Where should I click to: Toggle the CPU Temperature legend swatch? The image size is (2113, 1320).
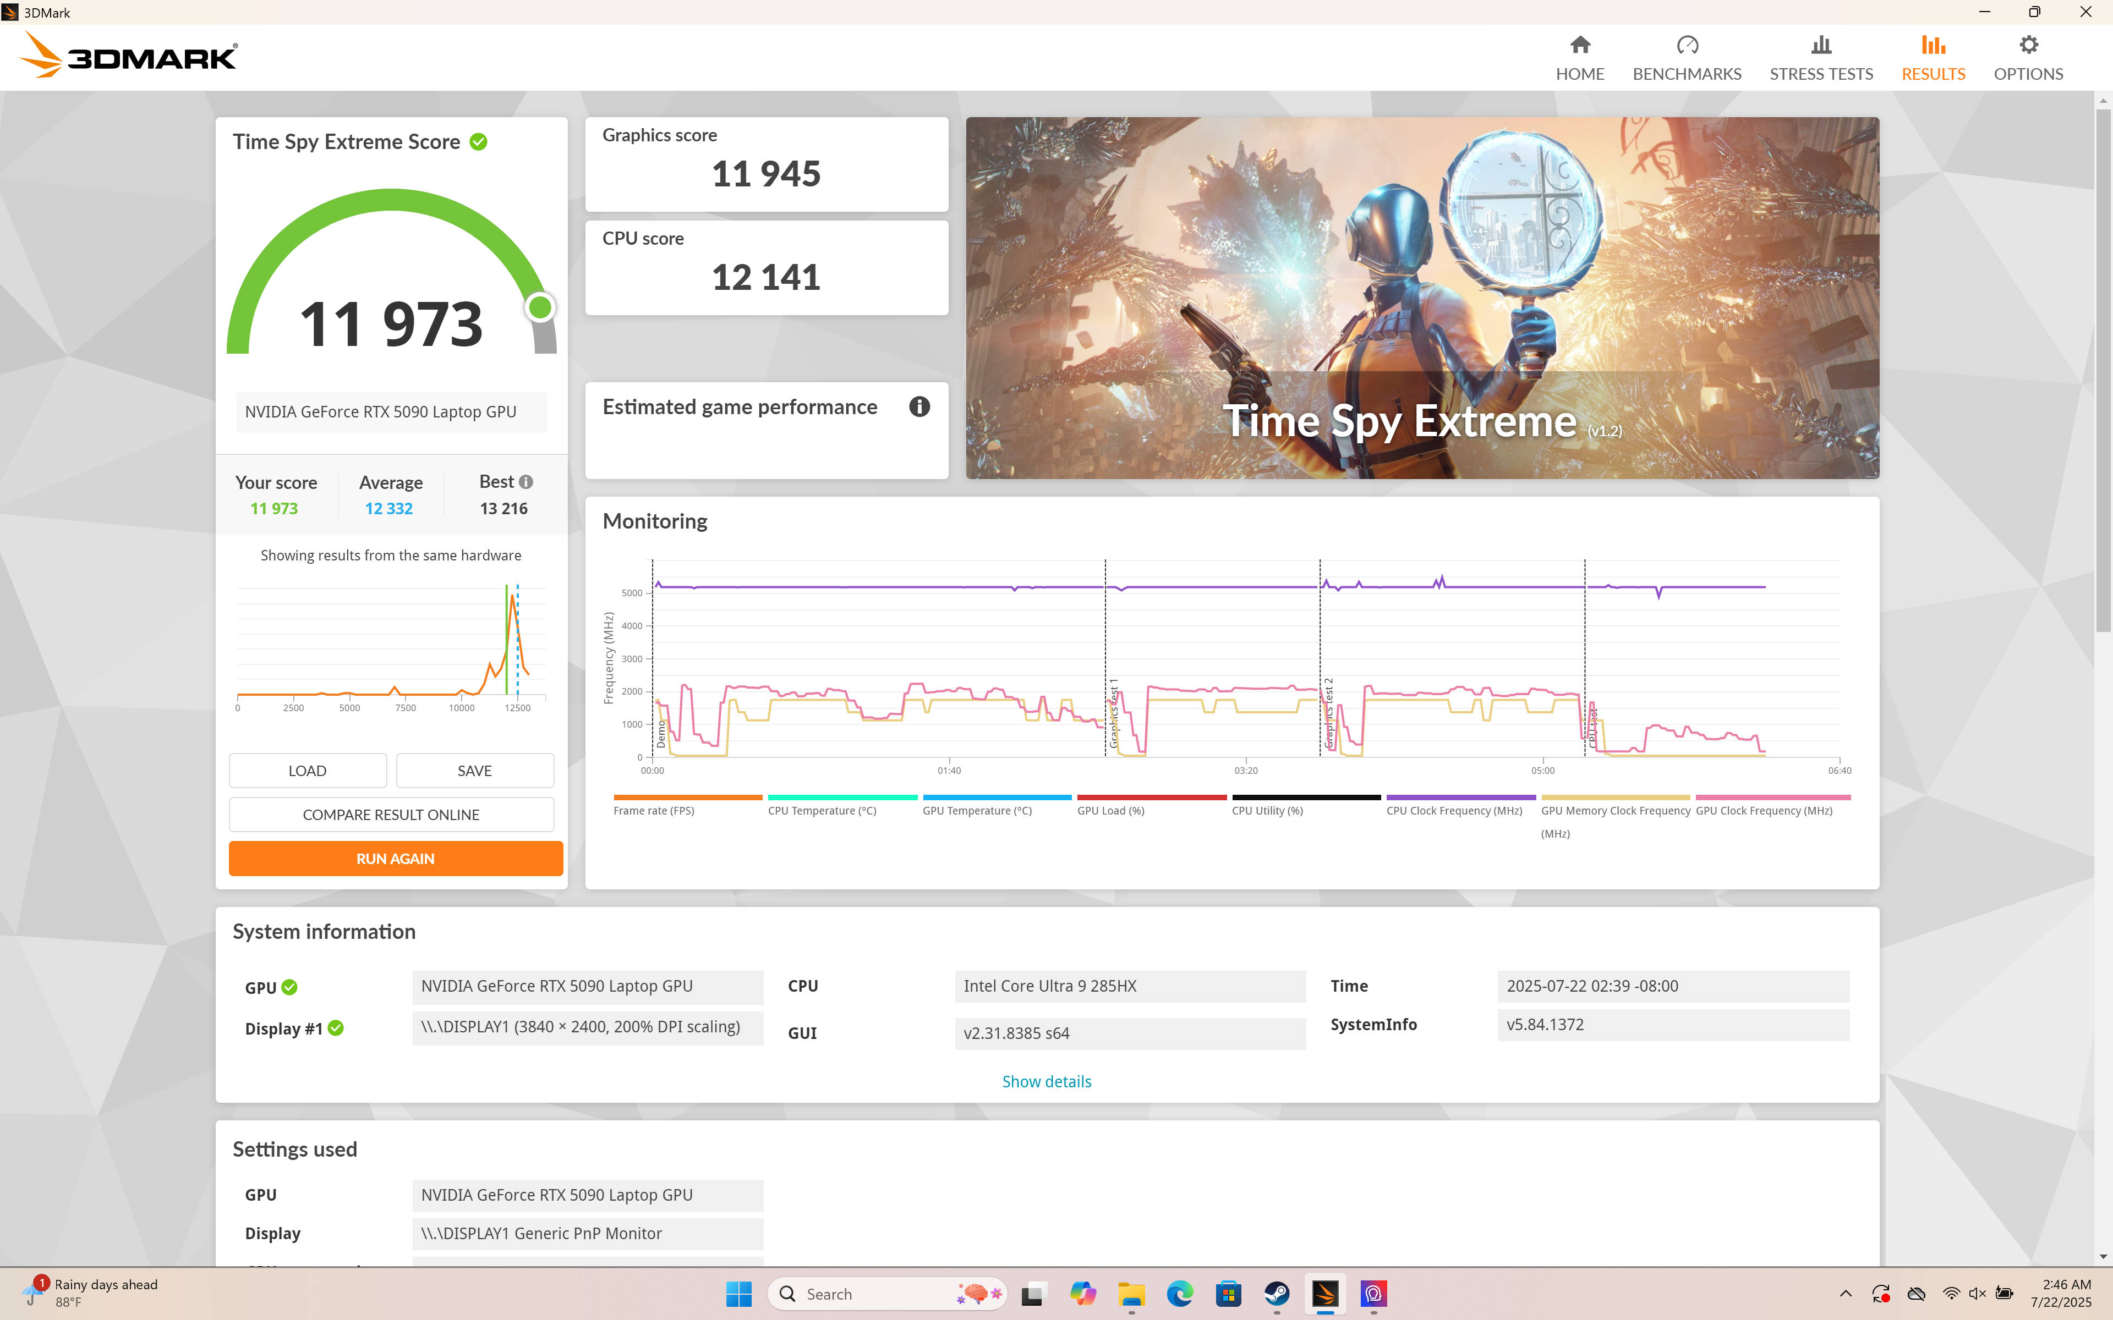842,797
